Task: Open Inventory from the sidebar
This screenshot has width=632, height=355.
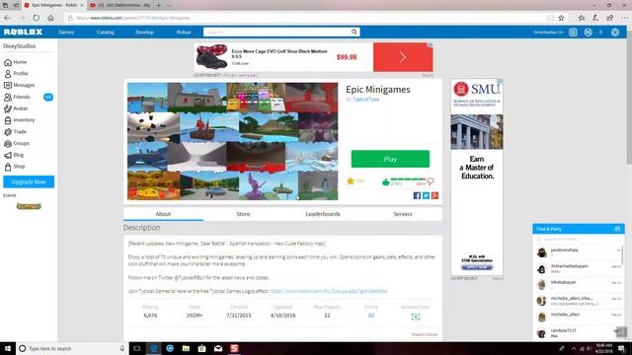Action: click(x=19, y=120)
